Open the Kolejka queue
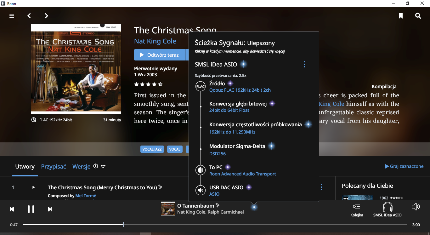430x235 pixels. 357,210
